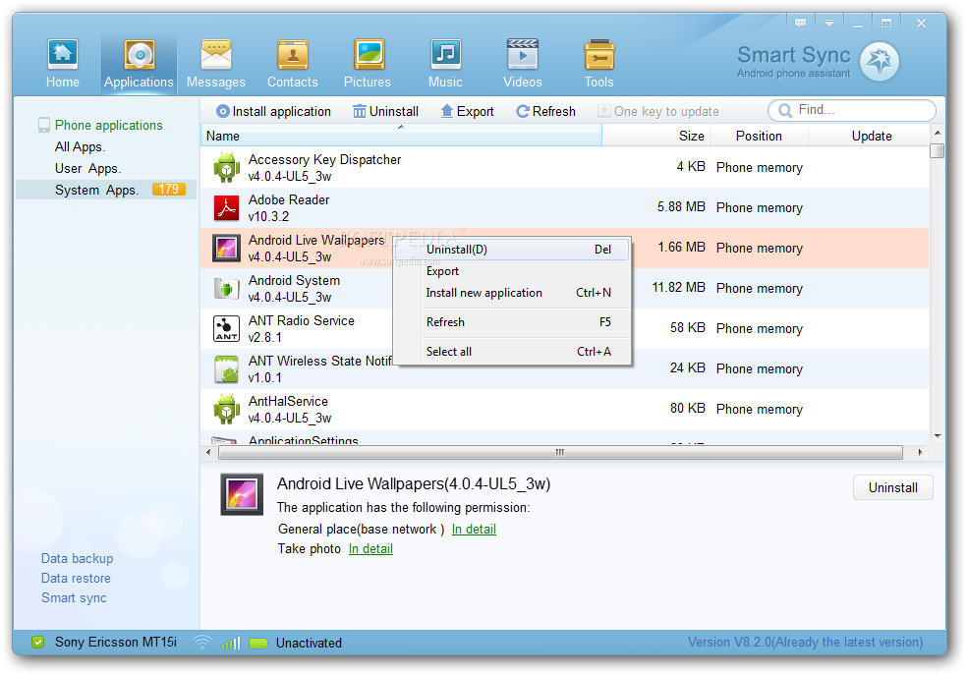Open the Home section icon
Screen dimensions: 967x675
click(63, 55)
